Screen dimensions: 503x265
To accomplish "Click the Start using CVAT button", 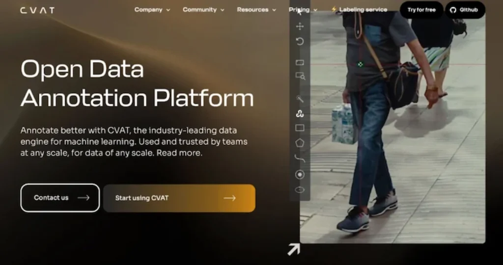I will (179, 198).
